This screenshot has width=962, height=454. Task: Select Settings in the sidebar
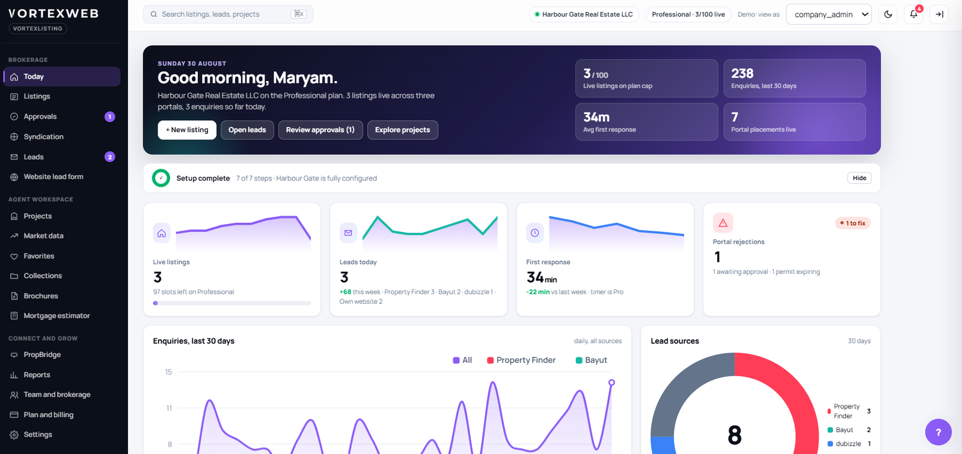point(62,435)
